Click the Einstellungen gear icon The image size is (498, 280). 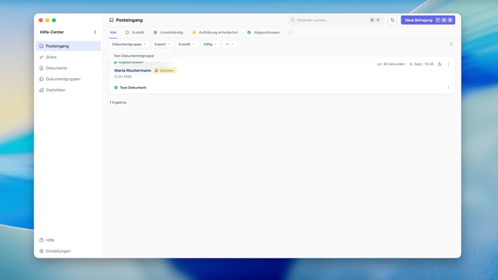point(42,251)
